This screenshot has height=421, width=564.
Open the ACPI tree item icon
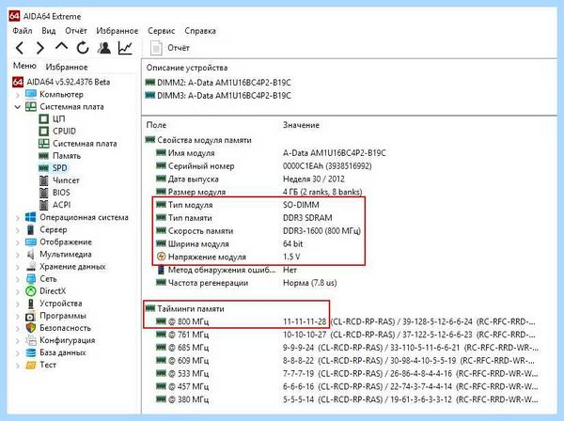(43, 205)
